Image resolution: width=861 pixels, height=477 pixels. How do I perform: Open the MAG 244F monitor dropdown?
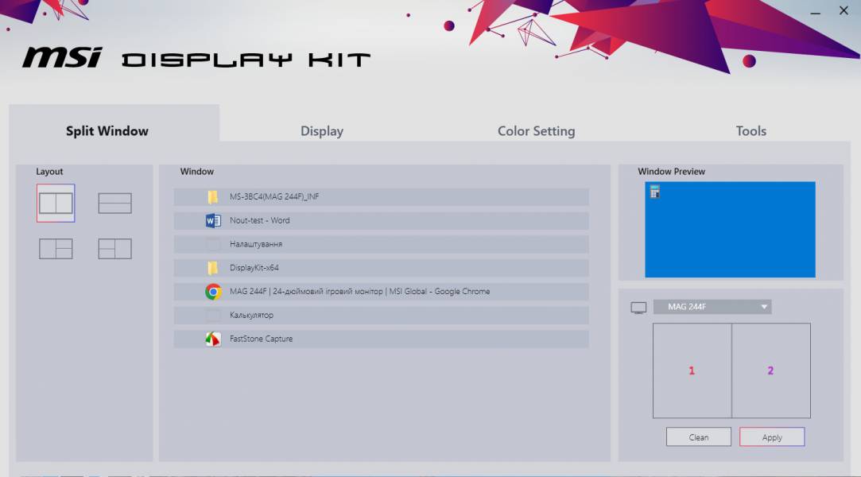[712, 307]
